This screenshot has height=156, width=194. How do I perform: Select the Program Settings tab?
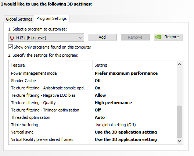51,19
